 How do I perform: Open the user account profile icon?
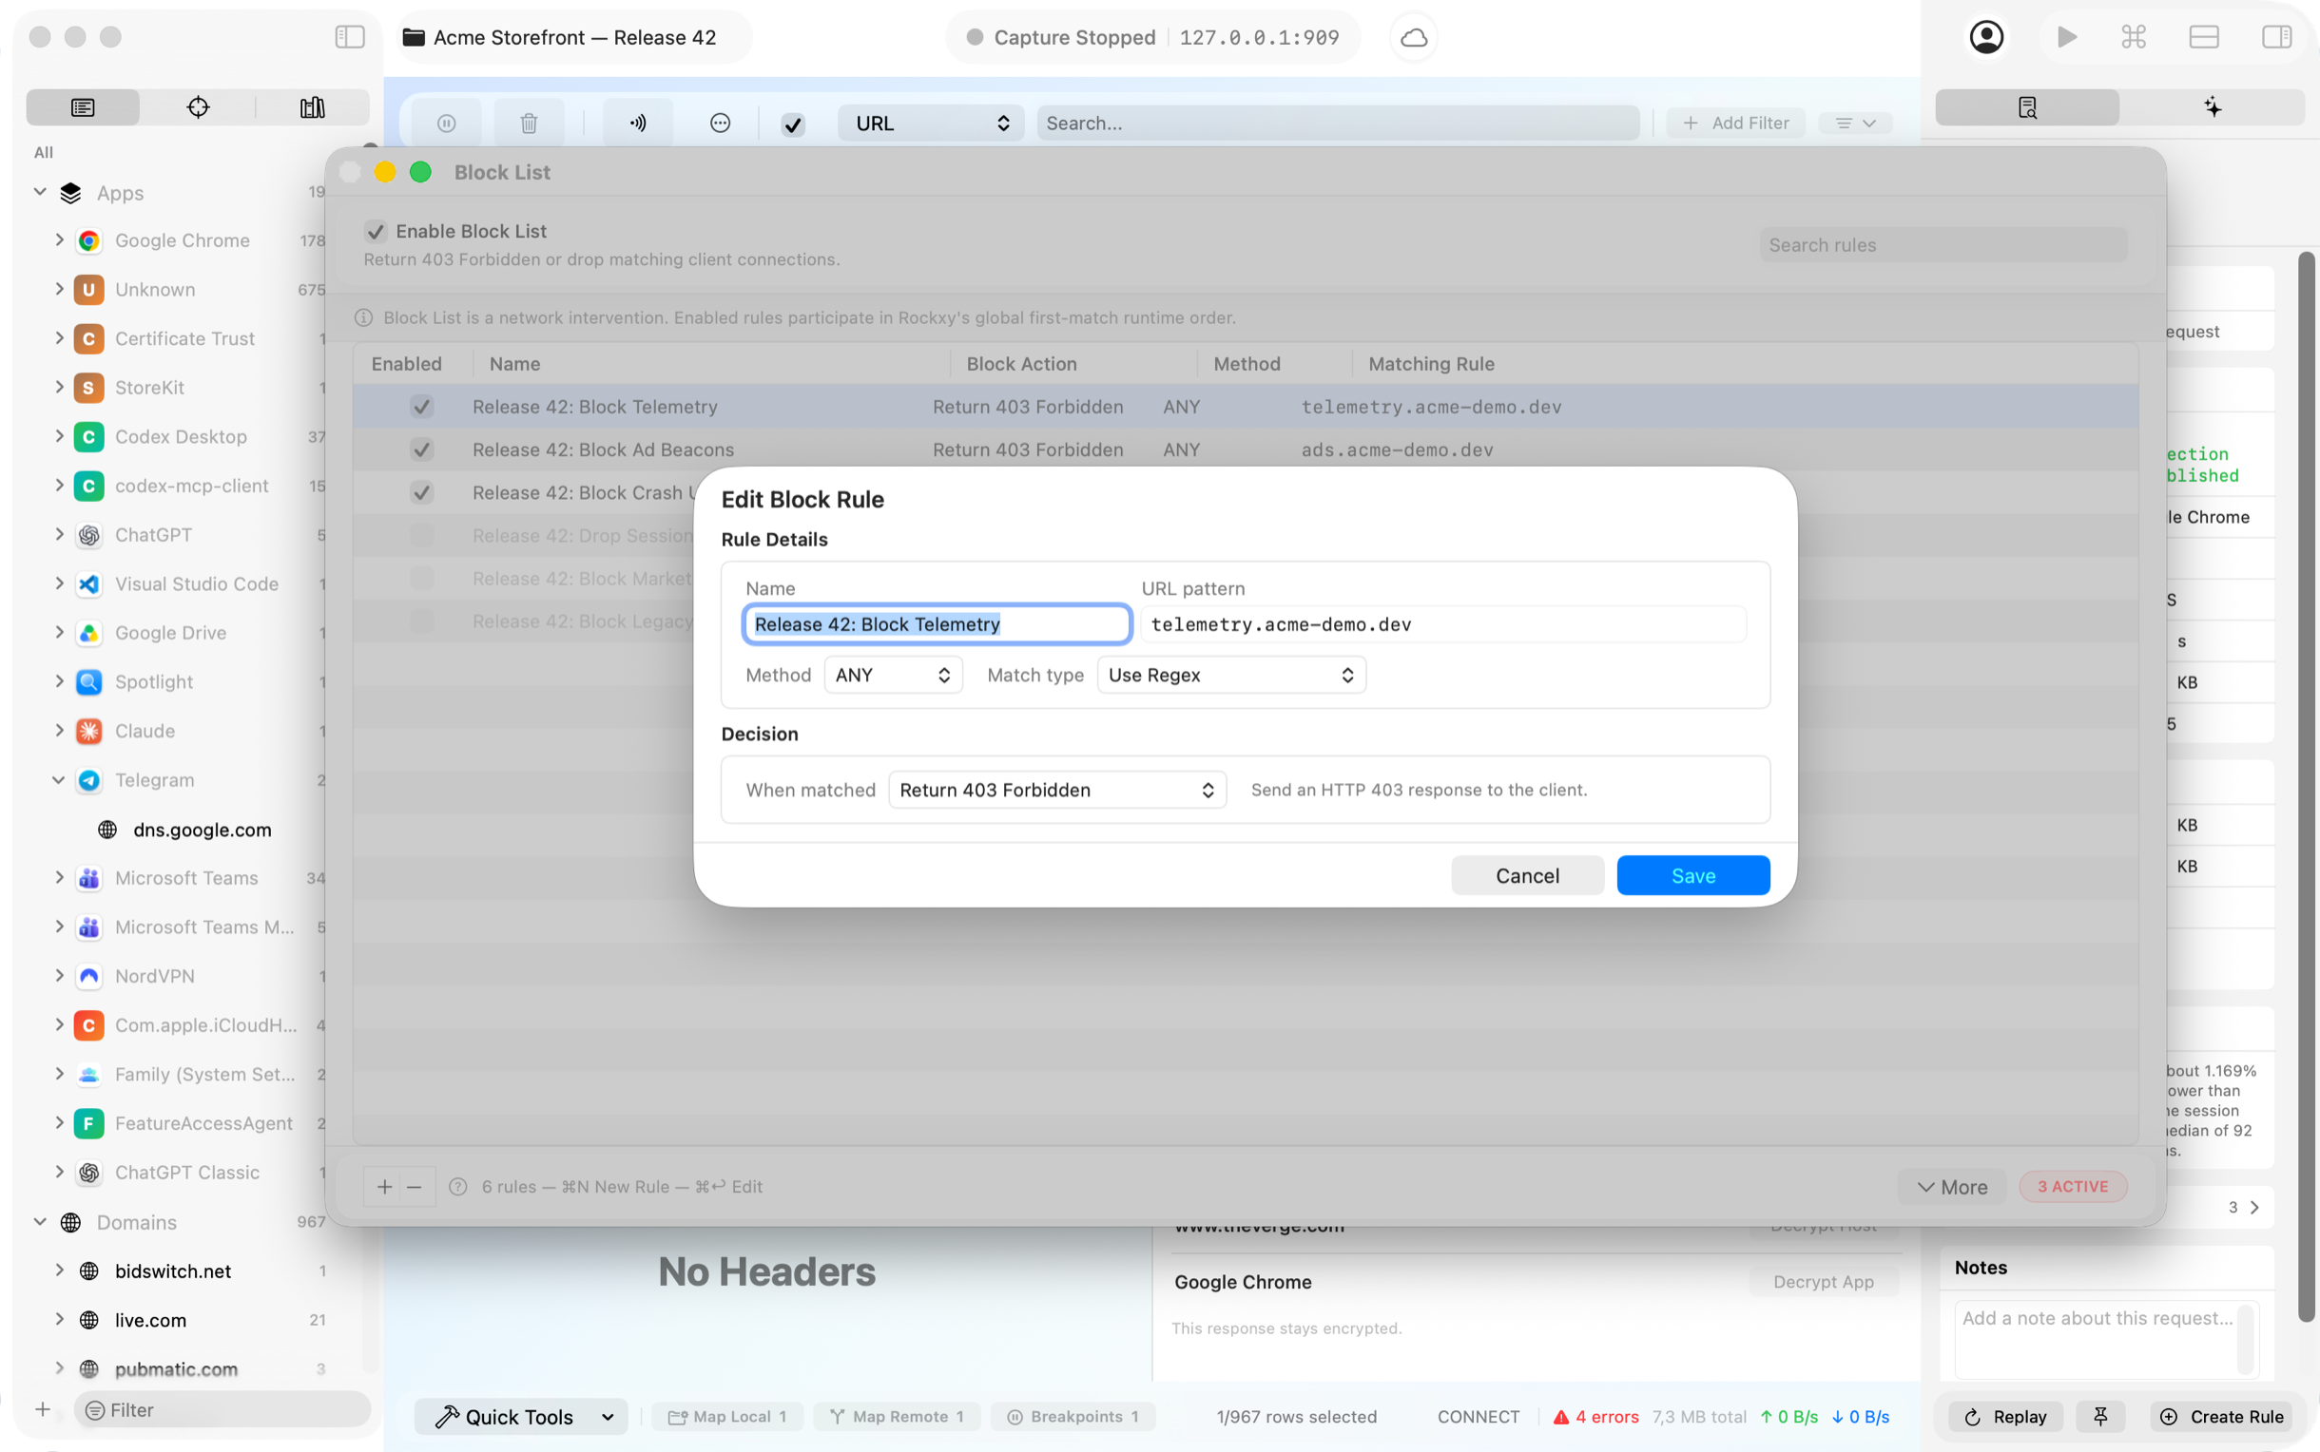pyautogui.click(x=1985, y=36)
